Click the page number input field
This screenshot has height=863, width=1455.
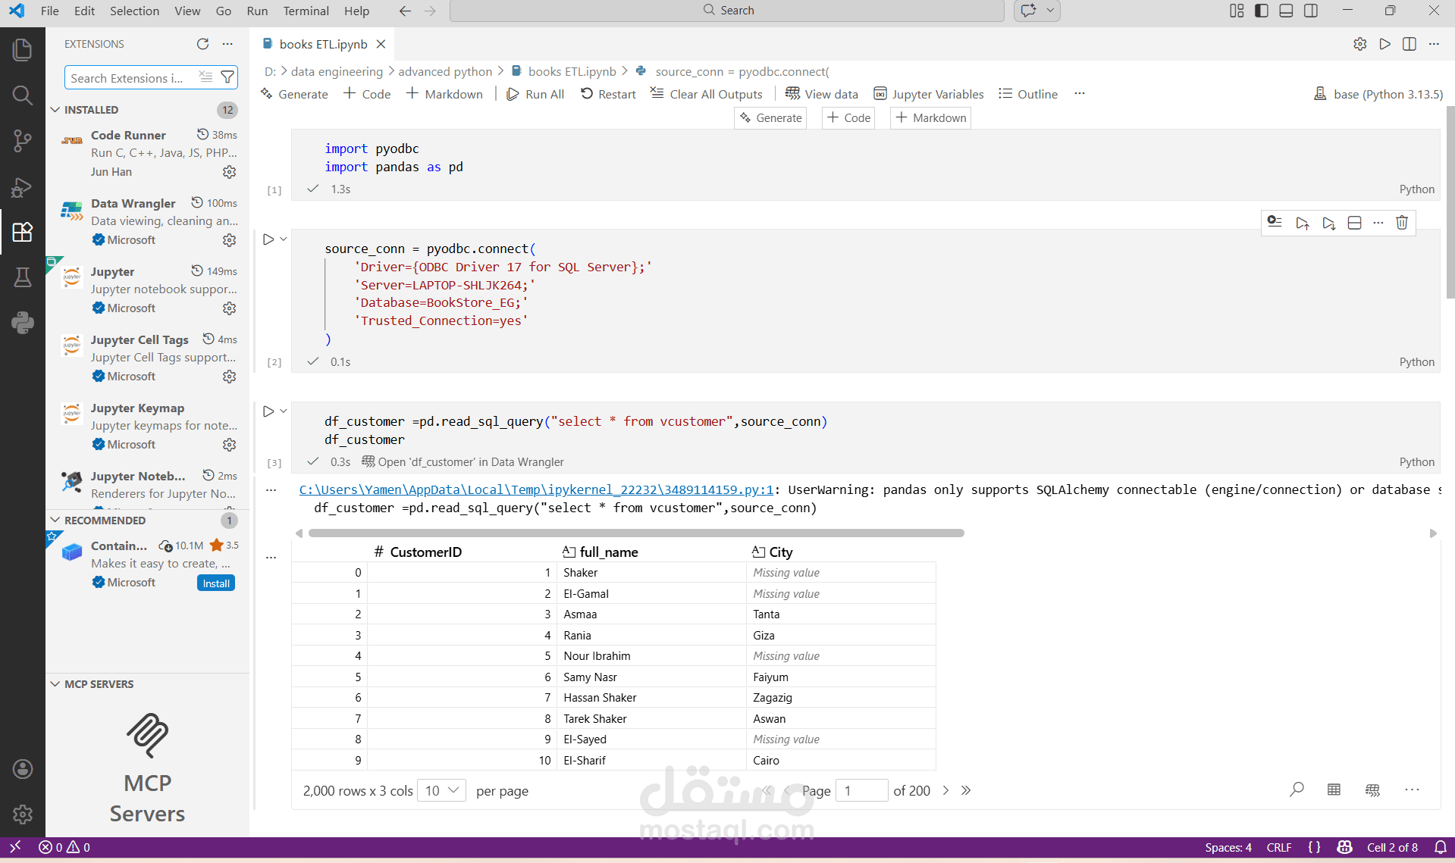click(x=861, y=790)
